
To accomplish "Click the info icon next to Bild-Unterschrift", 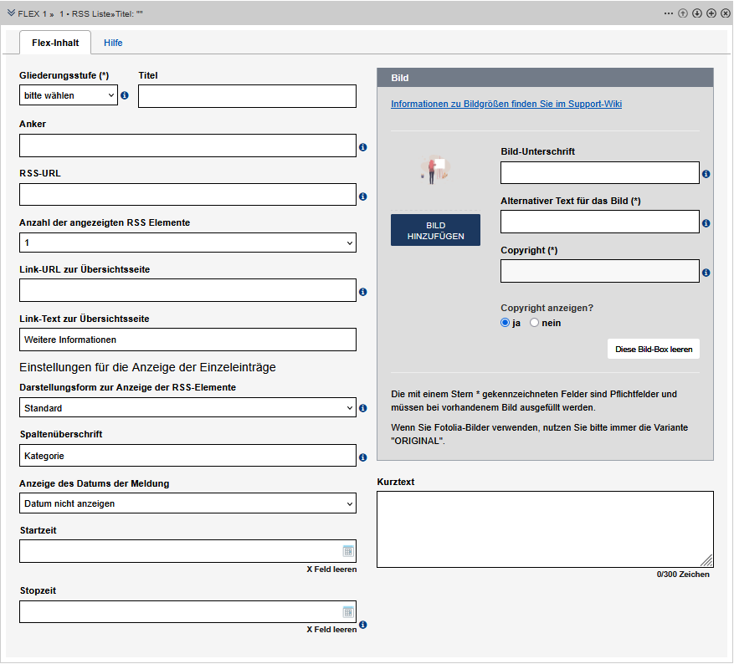I will tap(706, 174).
